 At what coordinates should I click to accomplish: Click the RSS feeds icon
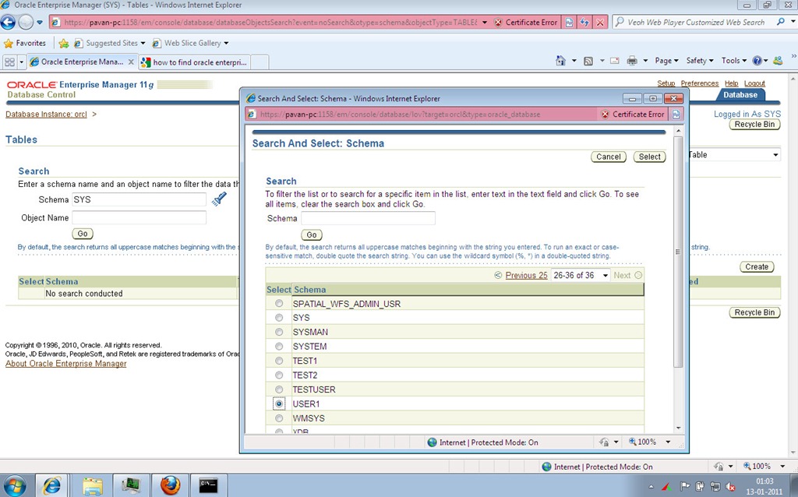(x=588, y=61)
